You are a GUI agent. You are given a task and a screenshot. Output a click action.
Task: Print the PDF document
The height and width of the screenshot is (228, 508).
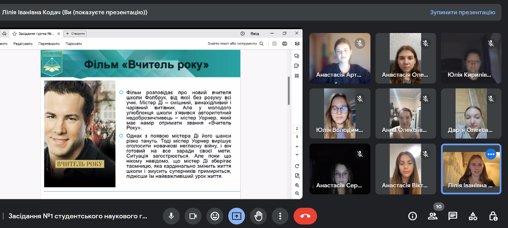coord(285,44)
